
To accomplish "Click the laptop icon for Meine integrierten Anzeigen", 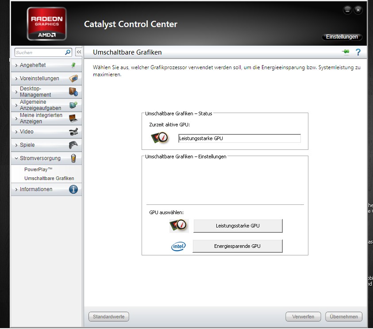I will click(73, 118).
